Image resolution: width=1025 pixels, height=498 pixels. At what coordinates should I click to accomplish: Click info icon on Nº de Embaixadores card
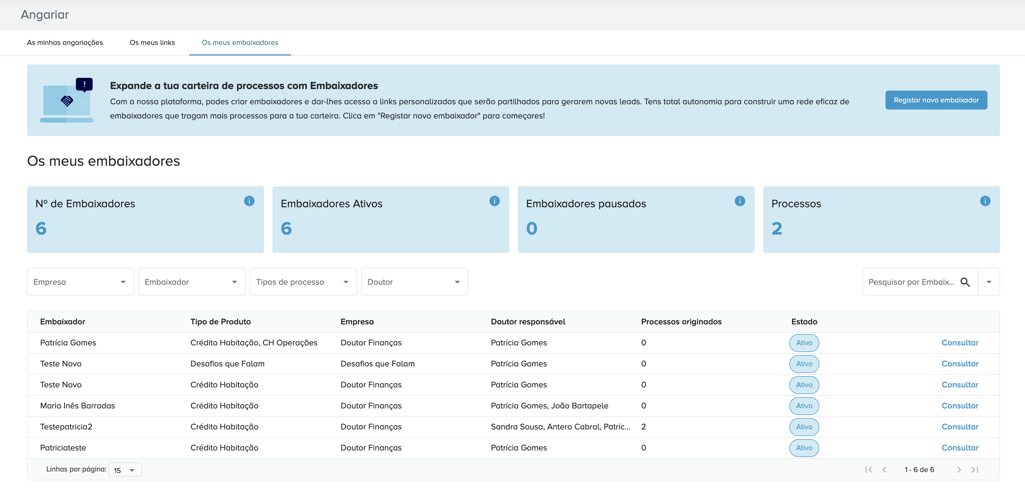pyautogui.click(x=249, y=201)
